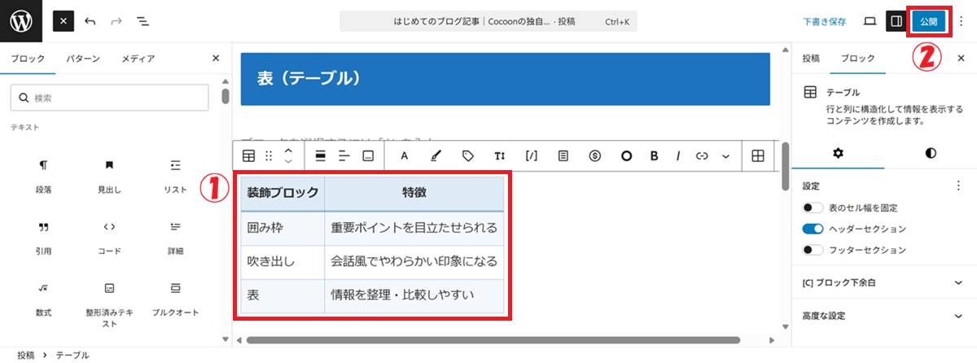Image resolution: width=977 pixels, height=363 pixels.
Task: Disable the ヘッダーセクション toggle
Action: click(x=813, y=229)
